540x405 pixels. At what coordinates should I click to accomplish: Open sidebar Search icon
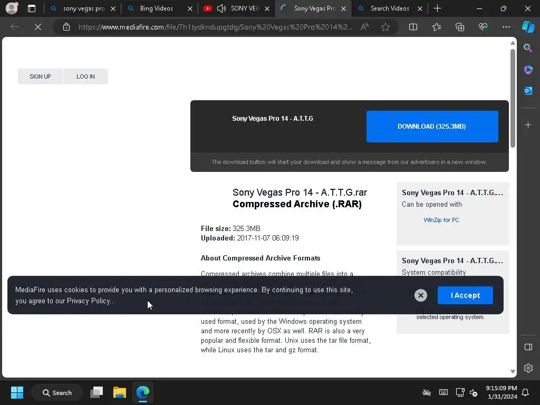pos(528,48)
